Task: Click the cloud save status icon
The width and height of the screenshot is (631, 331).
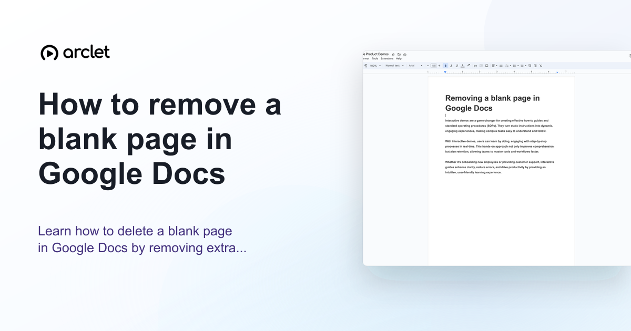Action: 405,54
